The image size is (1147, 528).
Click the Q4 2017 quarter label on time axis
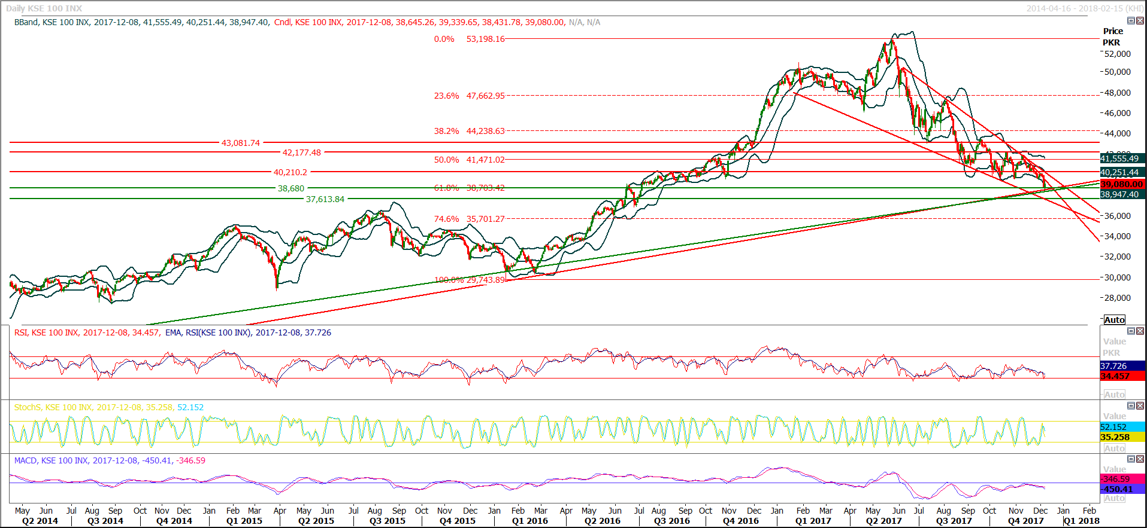[x=1025, y=521]
